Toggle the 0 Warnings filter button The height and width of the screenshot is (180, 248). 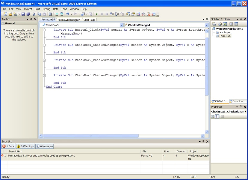point(25,146)
